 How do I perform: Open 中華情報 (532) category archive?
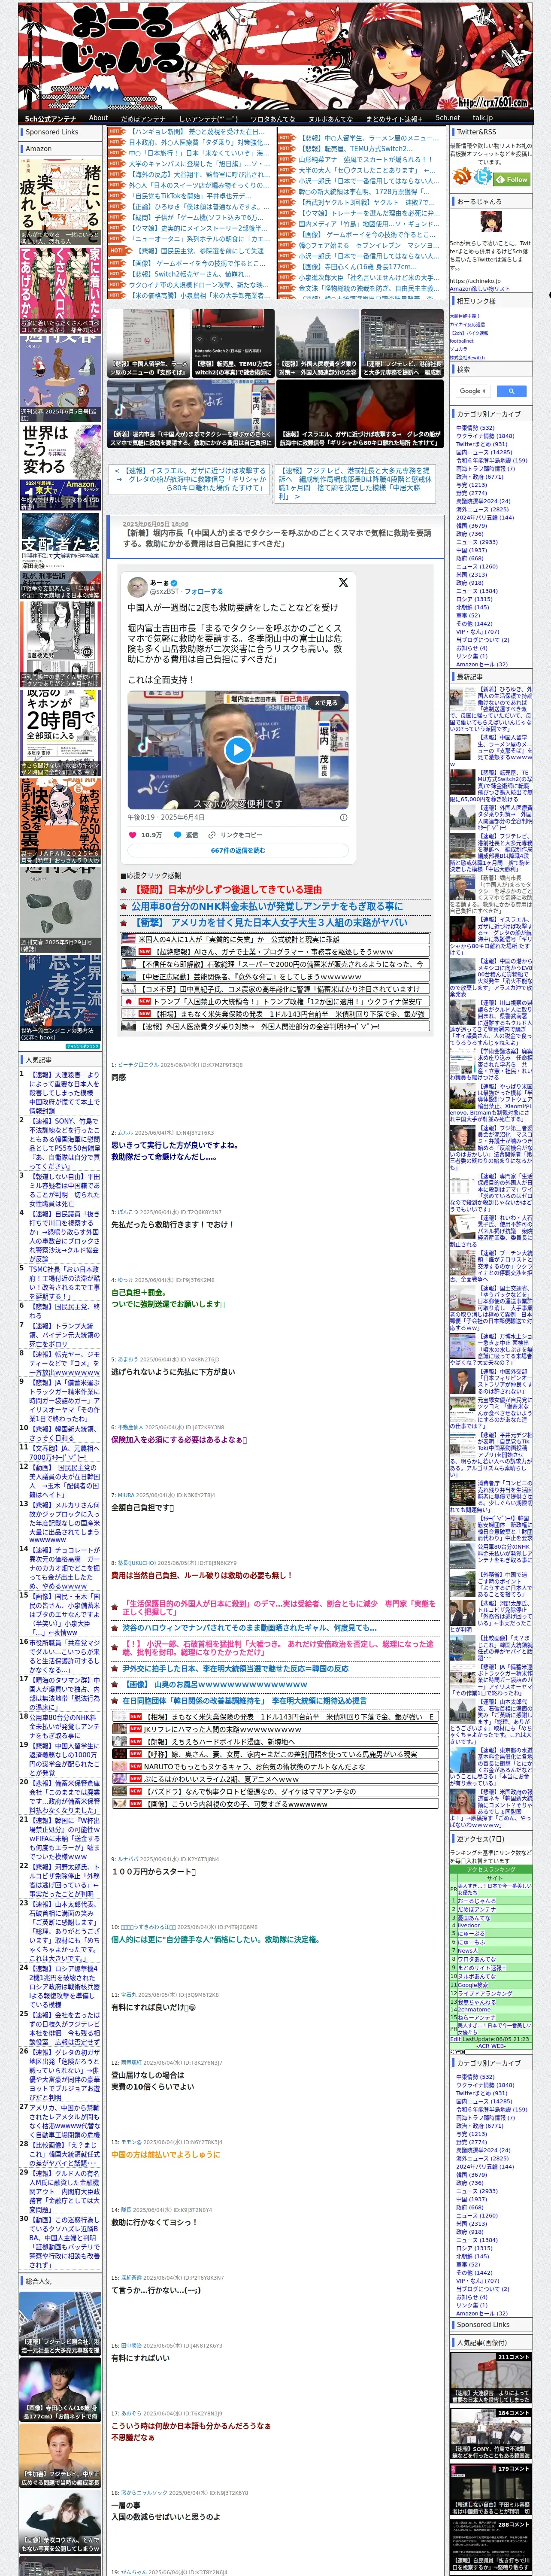point(475,428)
